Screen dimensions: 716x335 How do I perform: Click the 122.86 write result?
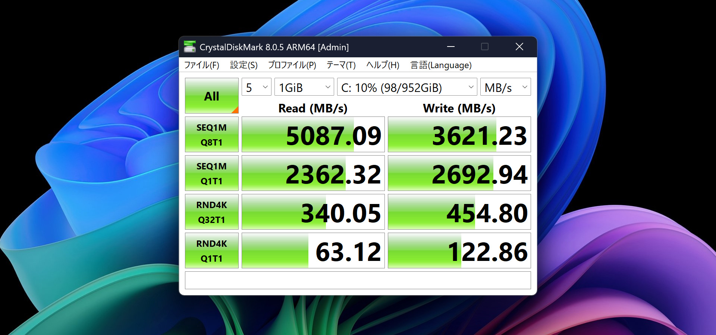click(x=459, y=251)
